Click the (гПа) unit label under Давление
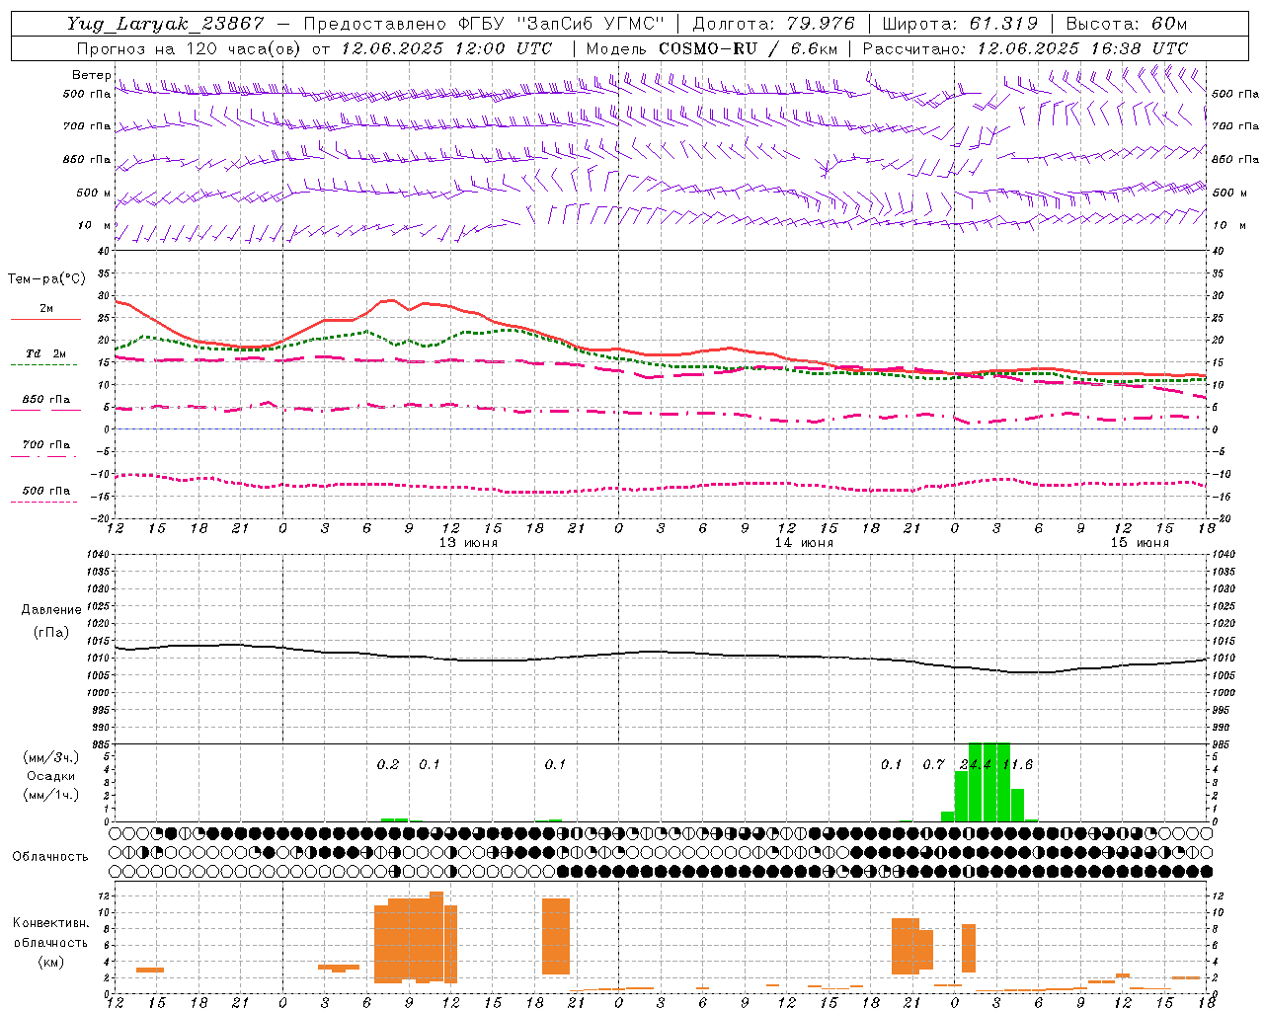This screenshot has width=1264, height=1011. click(51, 633)
